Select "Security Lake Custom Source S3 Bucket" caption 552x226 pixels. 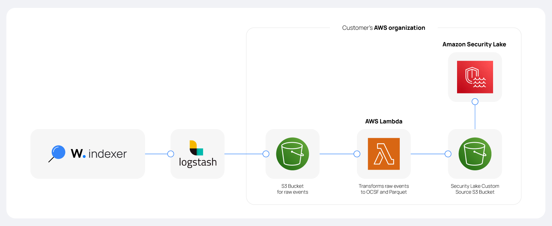475,189
